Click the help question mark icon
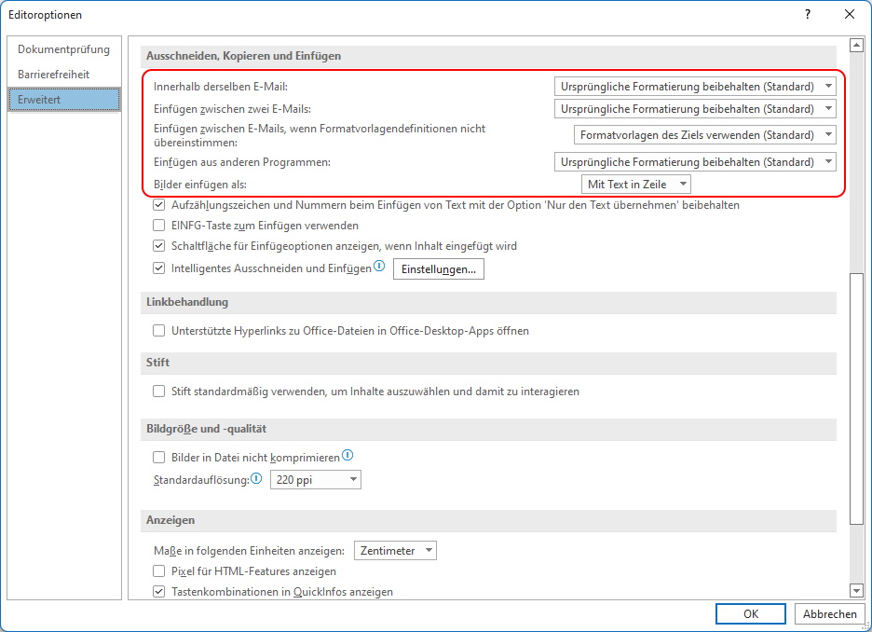Image resolution: width=872 pixels, height=632 pixels. [x=808, y=15]
